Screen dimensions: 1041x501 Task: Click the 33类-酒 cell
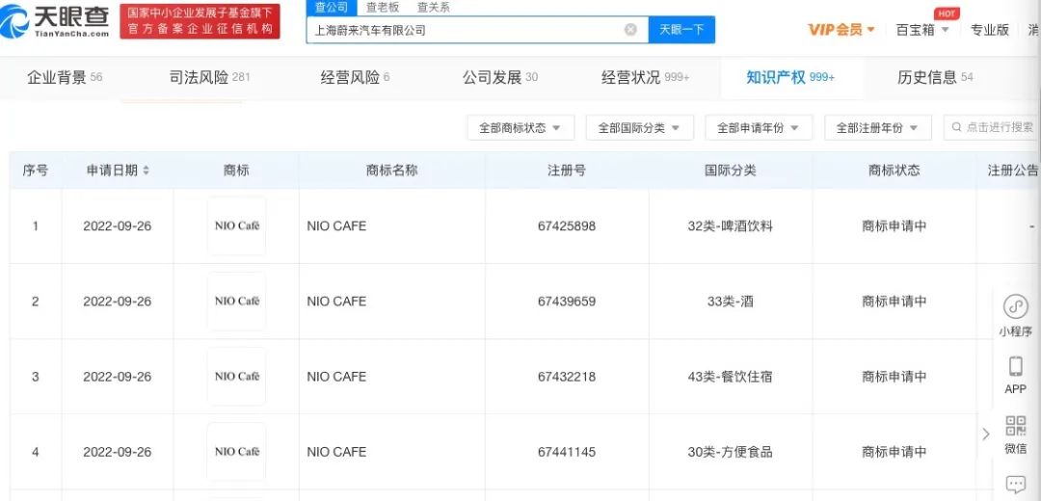tap(731, 302)
